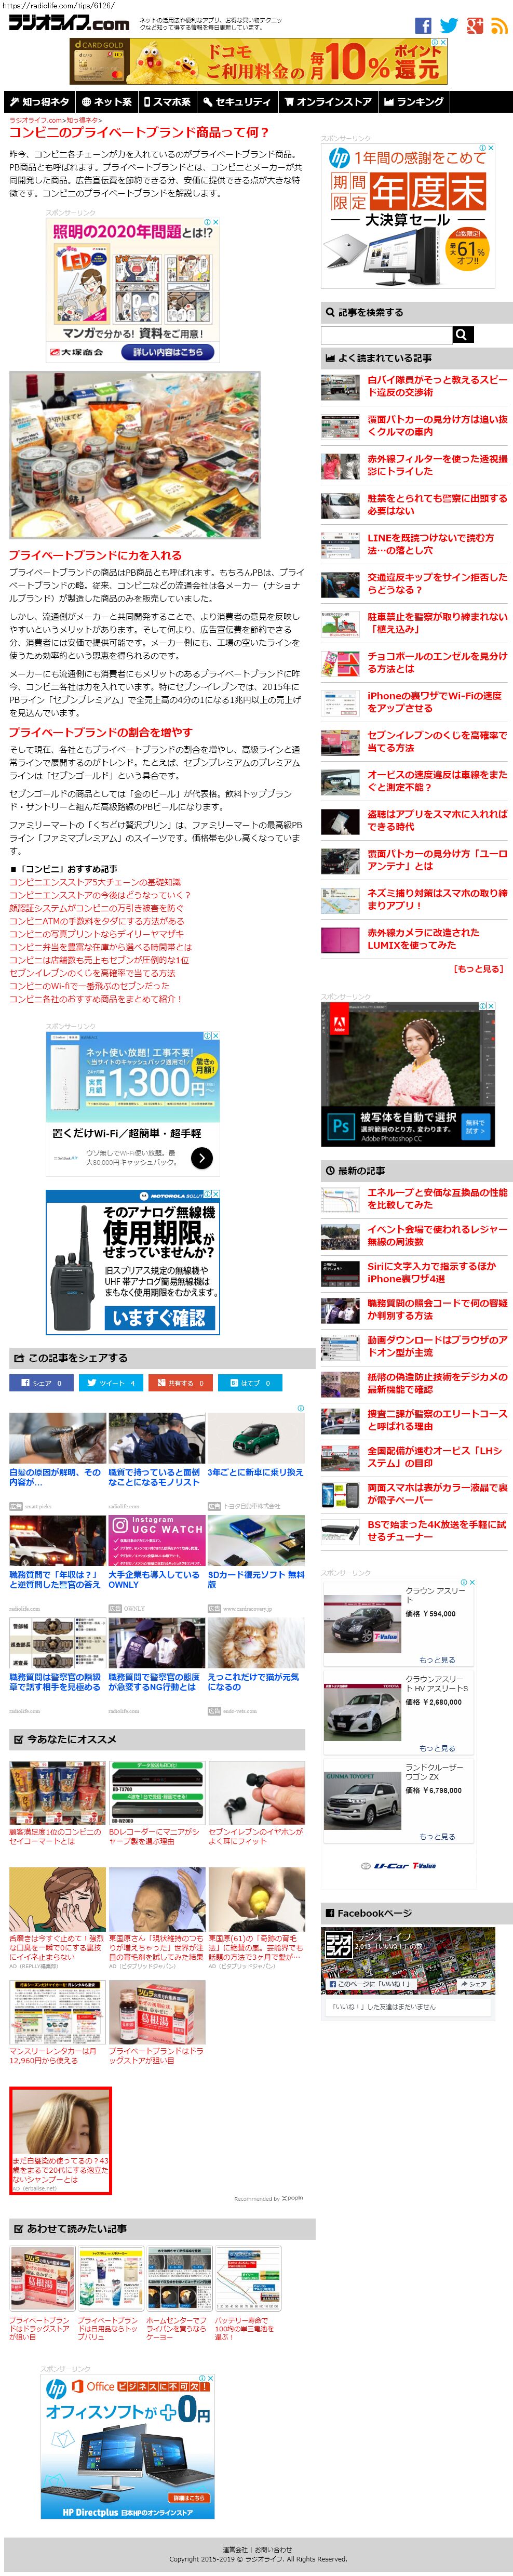
Task: Open the ランキング menu
Action: pyautogui.click(x=414, y=101)
